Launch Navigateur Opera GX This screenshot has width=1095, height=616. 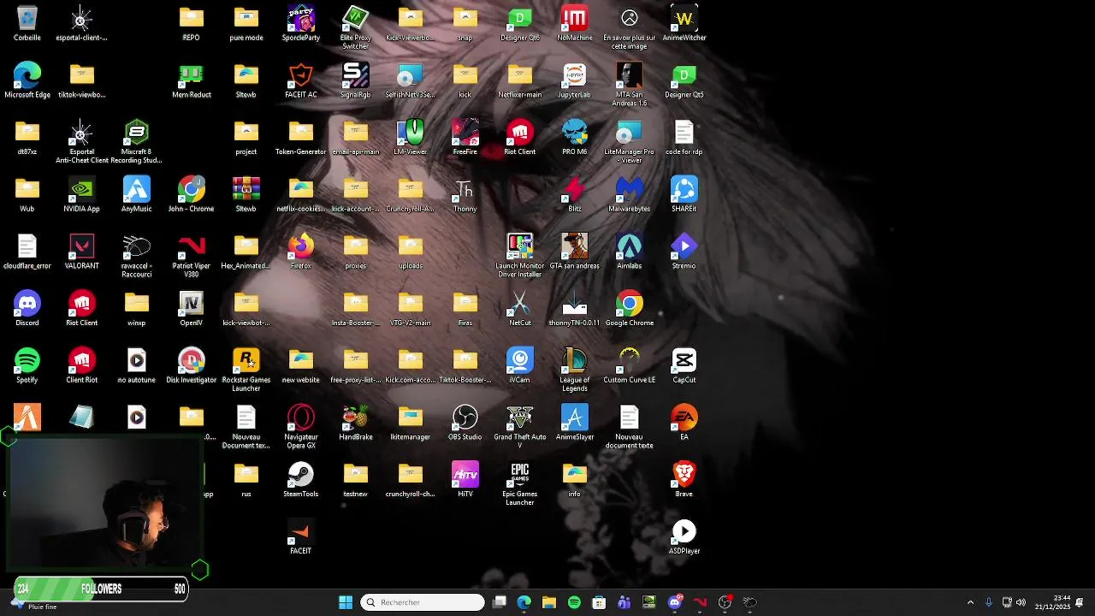(x=301, y=427)
